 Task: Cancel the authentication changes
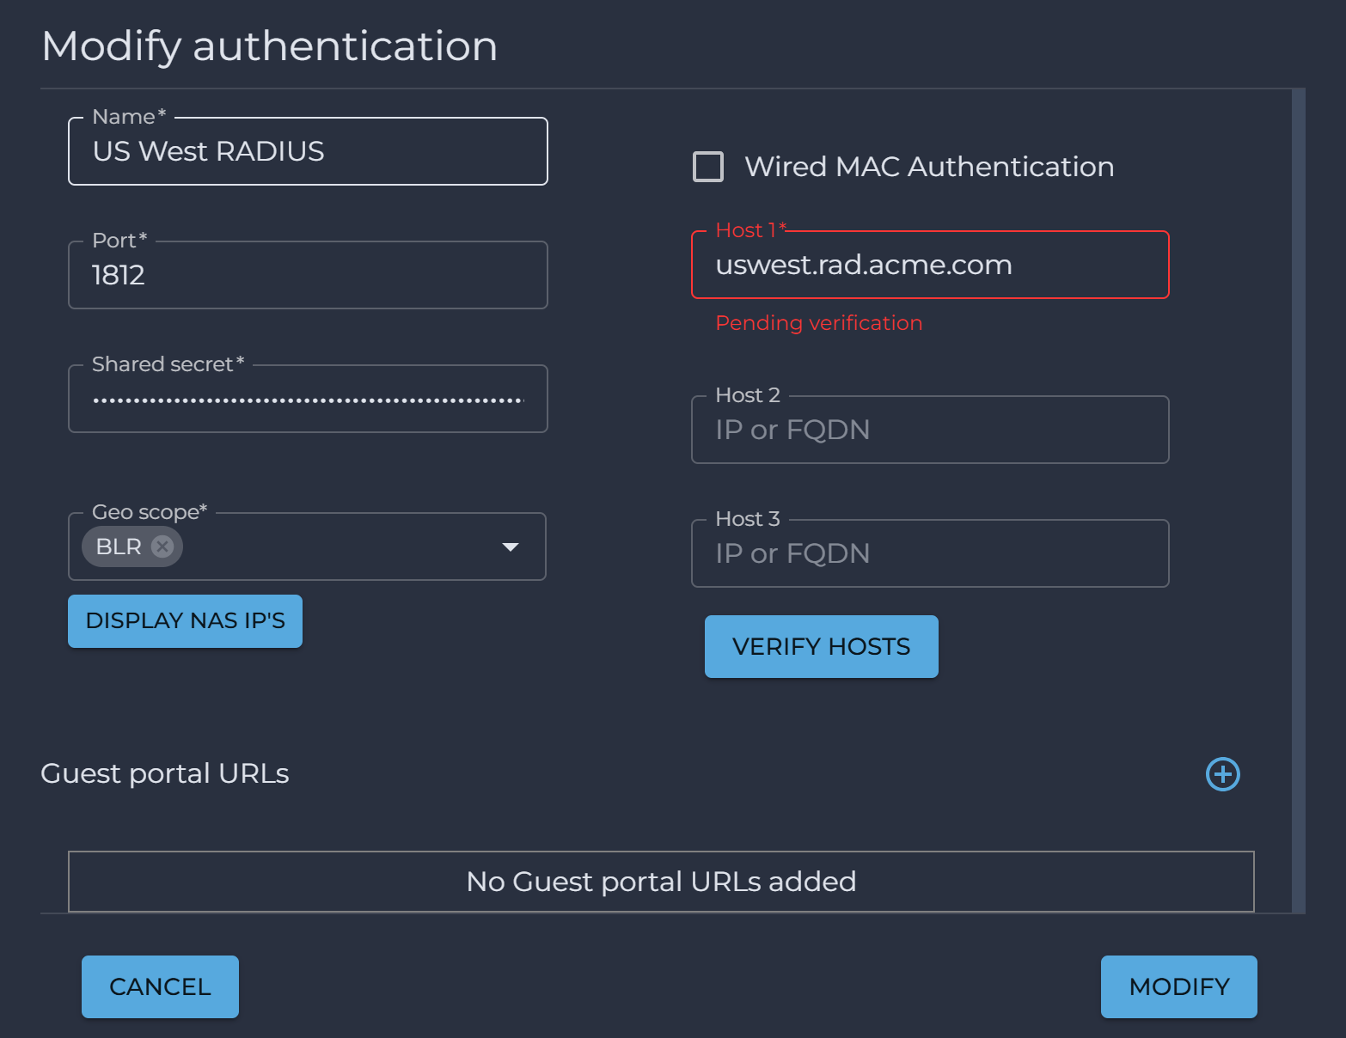160,986
